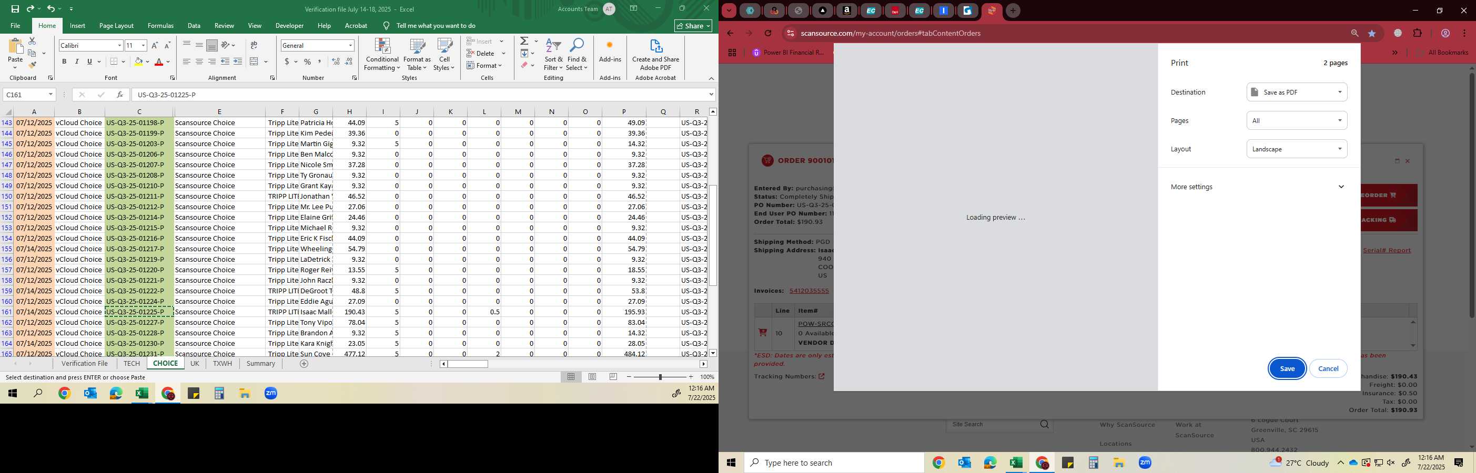Click the Clear eraser icon
1476x473 pixels.
pos(524,65)
